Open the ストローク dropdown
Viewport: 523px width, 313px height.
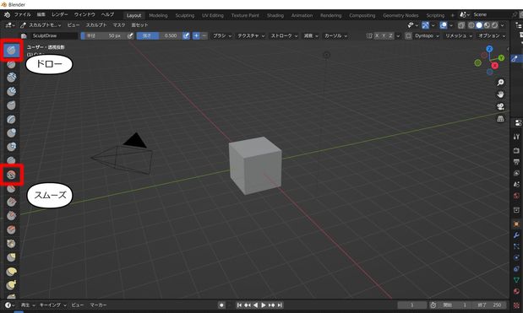point(284,35)
